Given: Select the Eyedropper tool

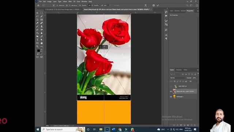Looking at the screenshot, I should click(37, 23).
